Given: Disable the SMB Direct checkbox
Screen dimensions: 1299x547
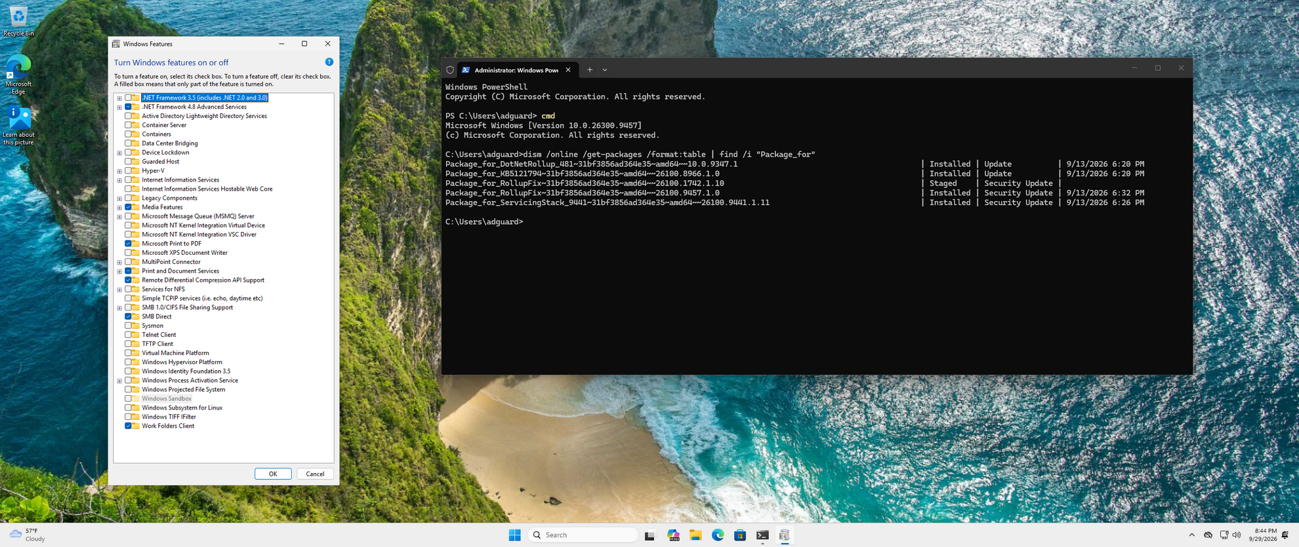Looking at the screenshot, I should 128,316.
